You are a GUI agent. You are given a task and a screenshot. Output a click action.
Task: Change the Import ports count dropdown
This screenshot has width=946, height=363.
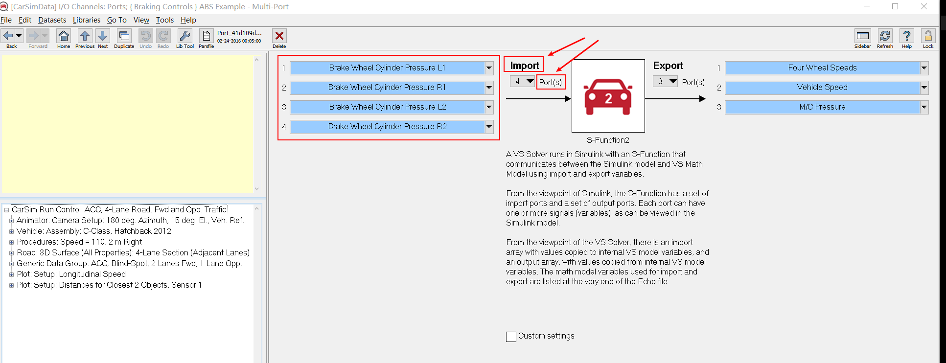tap(523, 81)
